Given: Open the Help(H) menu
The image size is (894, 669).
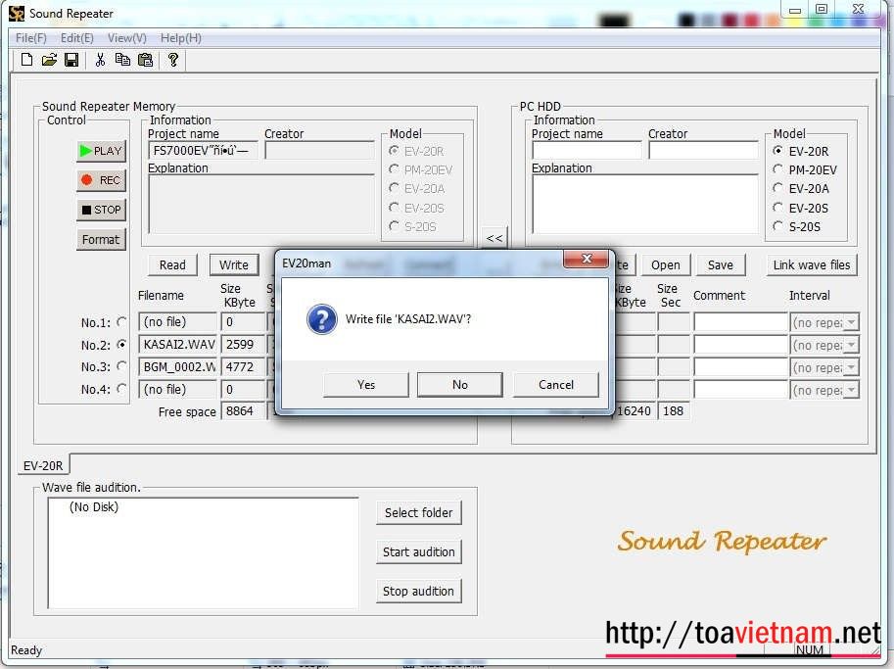Looking at the screenshot, I should click(181, 38).
